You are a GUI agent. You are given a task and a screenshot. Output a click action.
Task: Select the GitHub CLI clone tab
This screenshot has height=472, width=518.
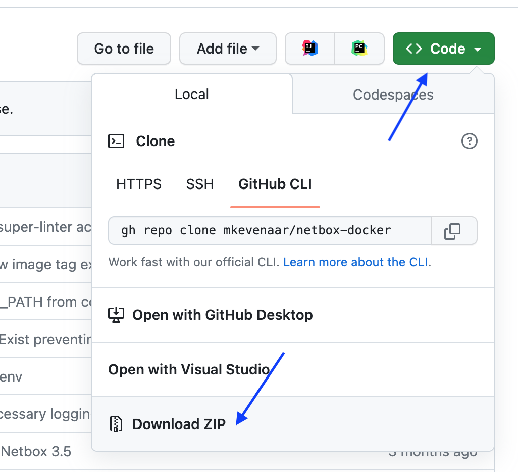pyautogui.click(x=275, y=184)
